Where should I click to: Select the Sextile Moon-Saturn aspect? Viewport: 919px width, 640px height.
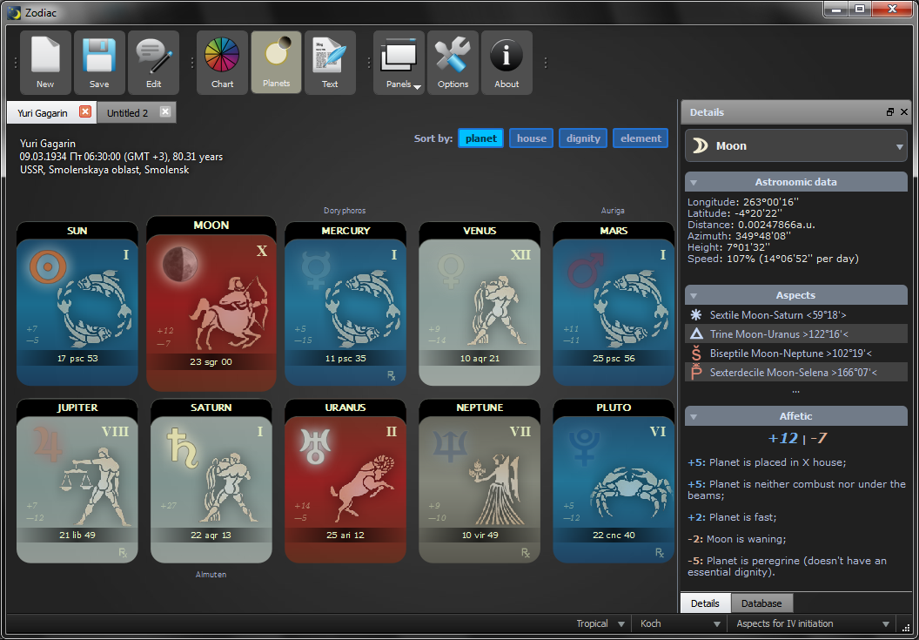coord(796,315)
